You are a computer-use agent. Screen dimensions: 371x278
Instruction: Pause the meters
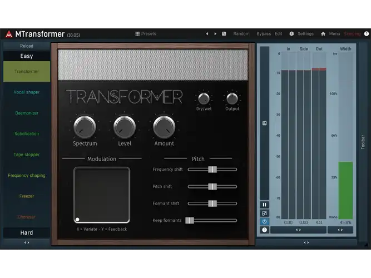pyautogui.click(x=265, y=205)
